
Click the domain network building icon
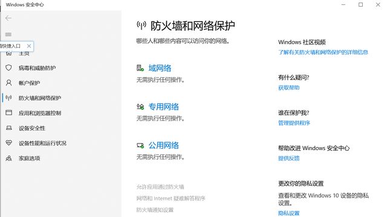click(140, 68)
